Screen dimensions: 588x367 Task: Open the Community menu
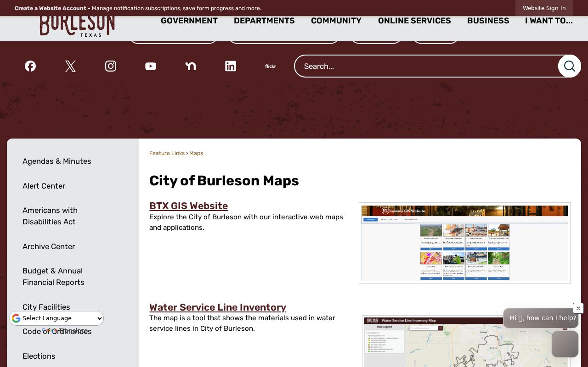pyautogui.click(x=336, y=21)
